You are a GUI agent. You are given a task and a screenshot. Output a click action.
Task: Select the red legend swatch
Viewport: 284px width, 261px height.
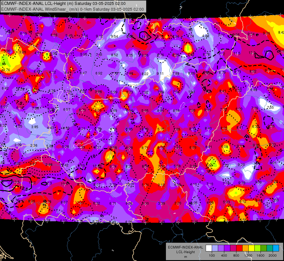pos(239,248)
